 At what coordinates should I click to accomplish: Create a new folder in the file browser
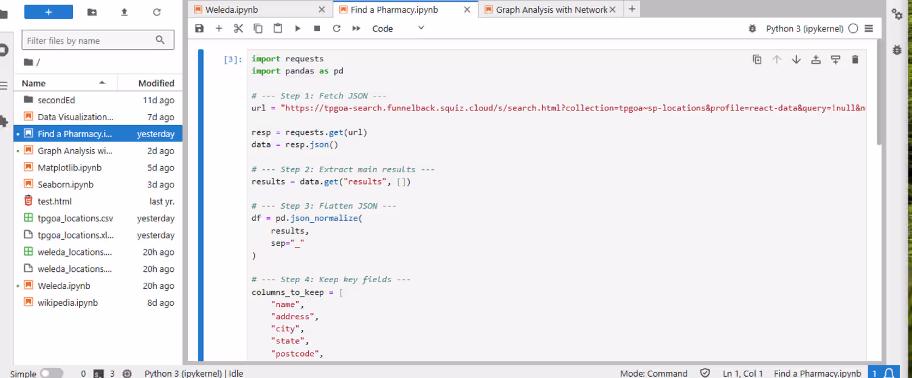click(x=92, y=12)
